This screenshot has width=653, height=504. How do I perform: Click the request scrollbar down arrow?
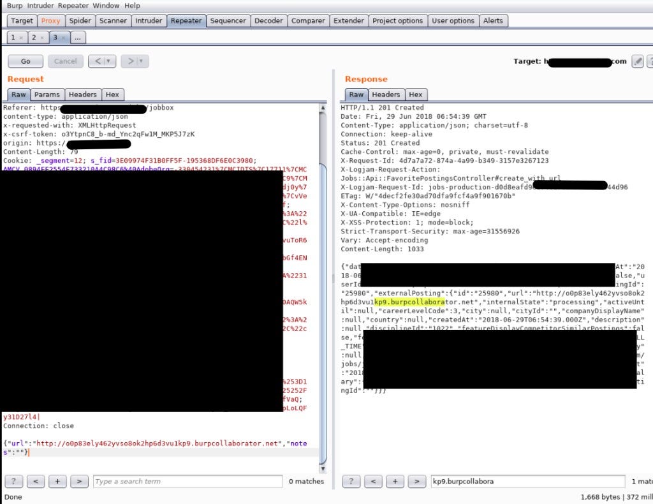point(323,469)
